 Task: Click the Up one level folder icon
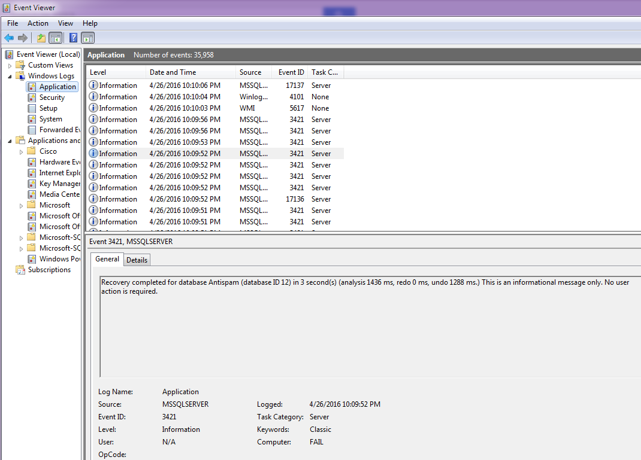(41, 38)
